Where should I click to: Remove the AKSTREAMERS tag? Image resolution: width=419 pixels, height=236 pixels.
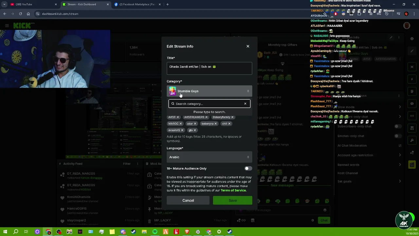pos(206,117)
